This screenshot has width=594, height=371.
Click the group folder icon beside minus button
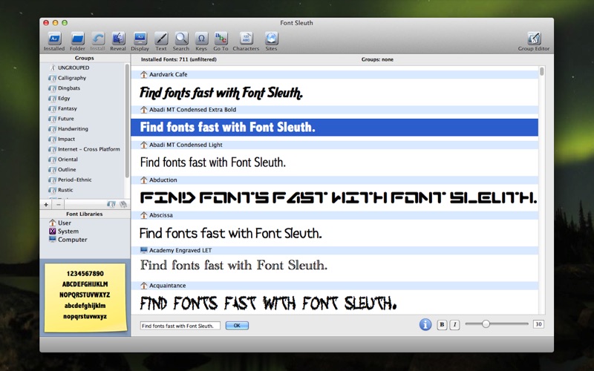pyautogui.click(x=111, y=205)
